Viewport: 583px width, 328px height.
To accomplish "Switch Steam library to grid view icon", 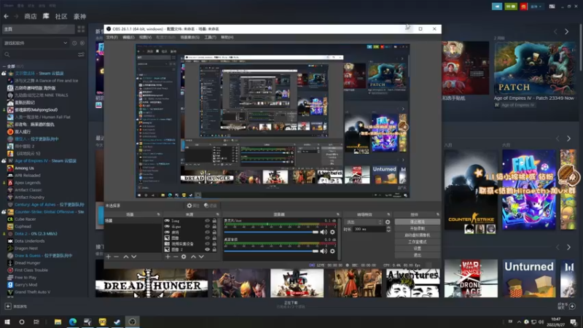I will click(x=81, y=29).
